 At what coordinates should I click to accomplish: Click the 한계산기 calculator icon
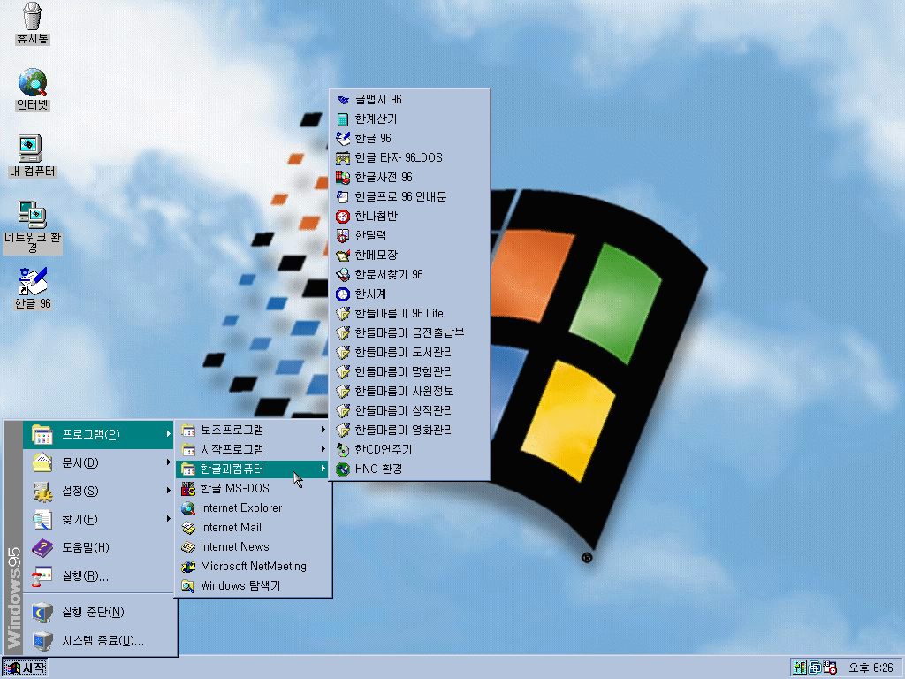coord(343,119)
